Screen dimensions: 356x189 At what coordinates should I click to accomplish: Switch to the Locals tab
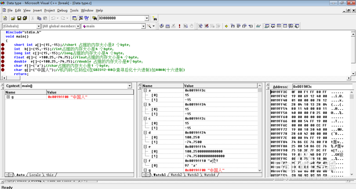click(35, 175)
